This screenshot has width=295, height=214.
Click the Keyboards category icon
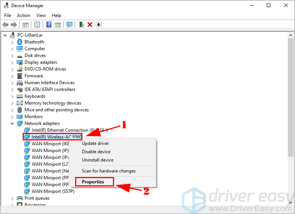(x=20, y=96)
